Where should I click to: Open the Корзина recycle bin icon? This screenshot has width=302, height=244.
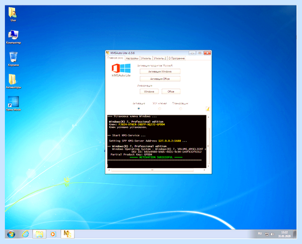(x=13, y=59)
